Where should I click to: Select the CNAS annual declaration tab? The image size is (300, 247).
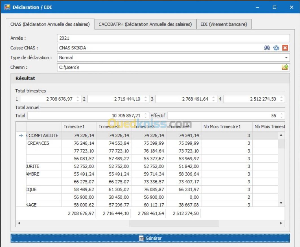(x=50, y=24)
